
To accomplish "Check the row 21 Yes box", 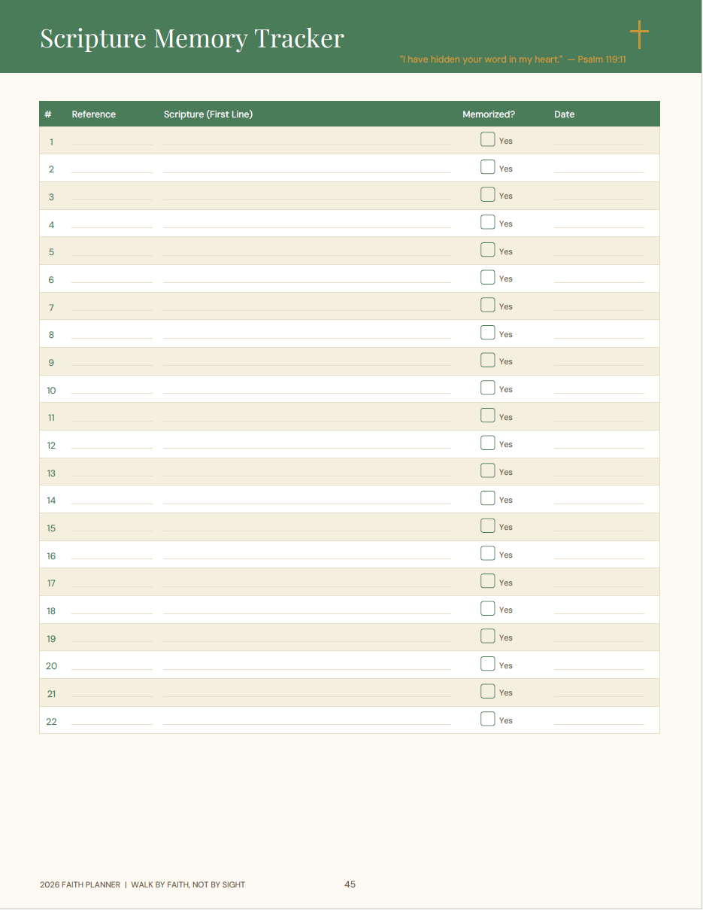I will [488, 691].
